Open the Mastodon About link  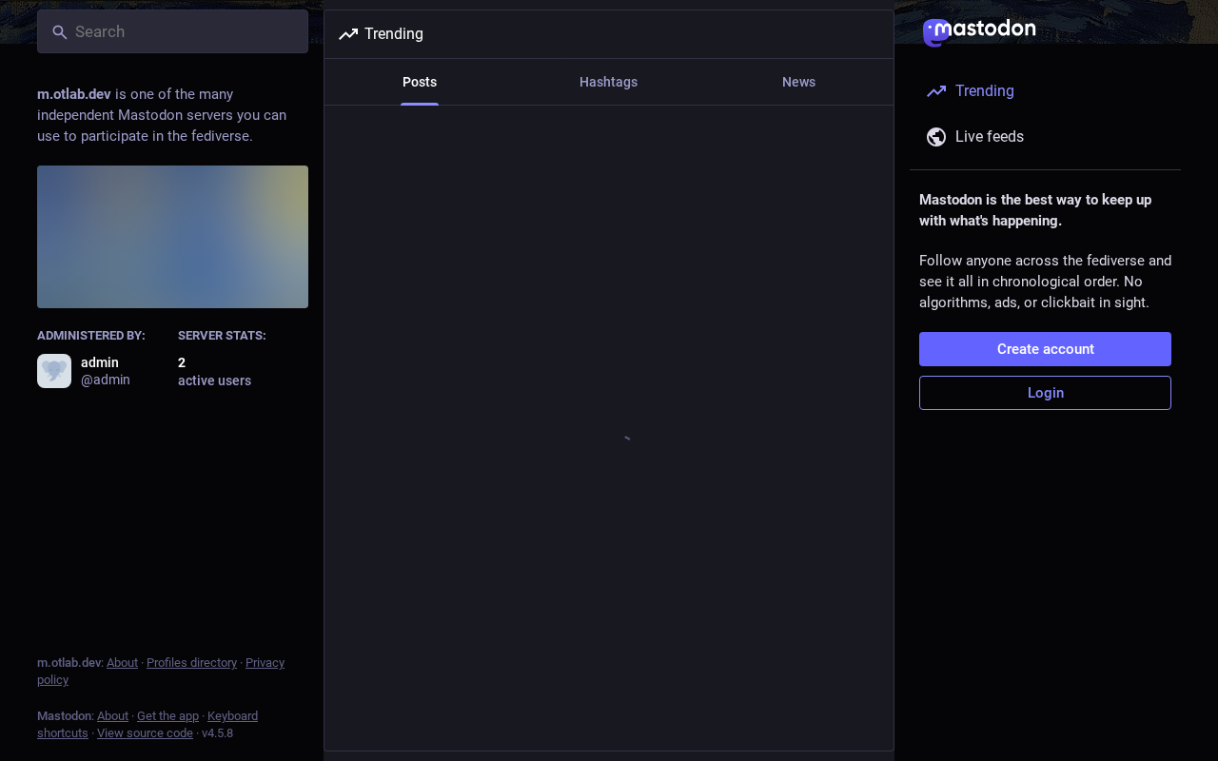point(112,716)
